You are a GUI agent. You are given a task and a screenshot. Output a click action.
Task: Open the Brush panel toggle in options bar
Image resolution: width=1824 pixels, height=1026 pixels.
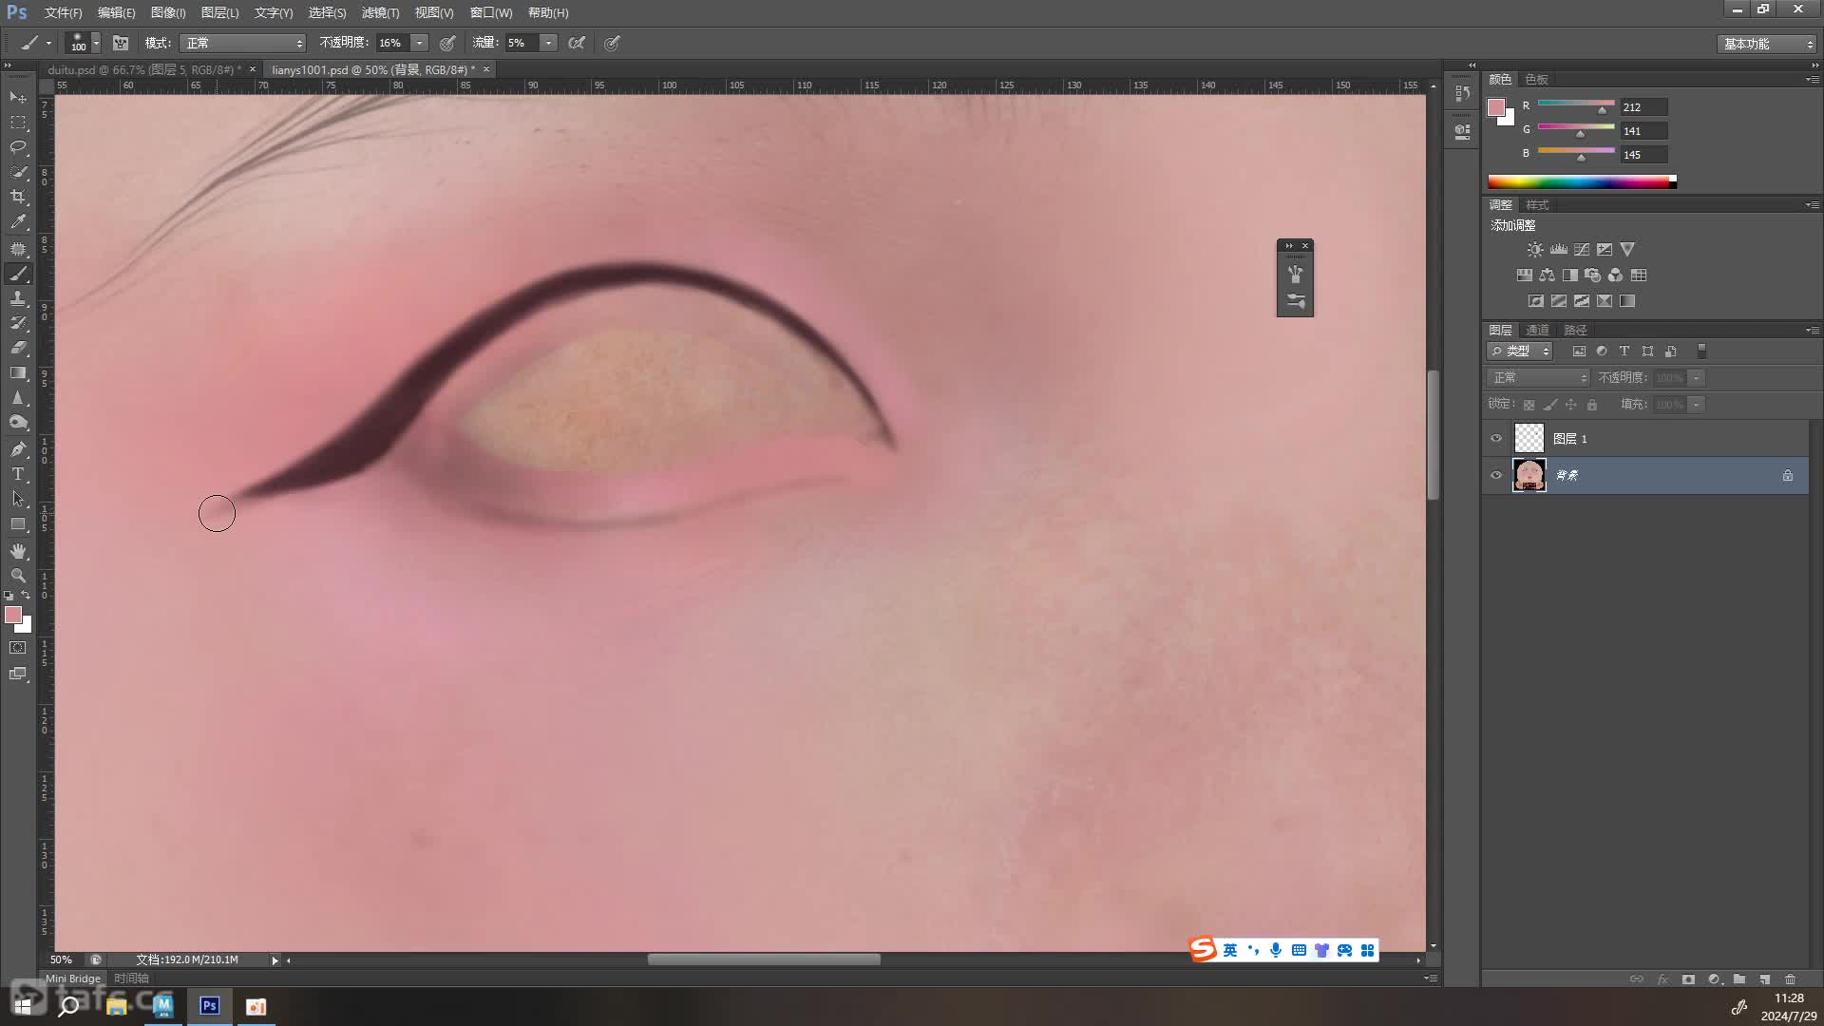click(121, 43)
